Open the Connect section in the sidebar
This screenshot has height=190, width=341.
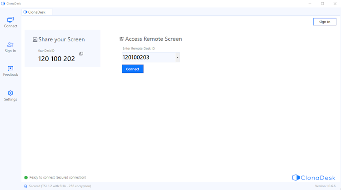pyautogui.click(x=10, y=22)
